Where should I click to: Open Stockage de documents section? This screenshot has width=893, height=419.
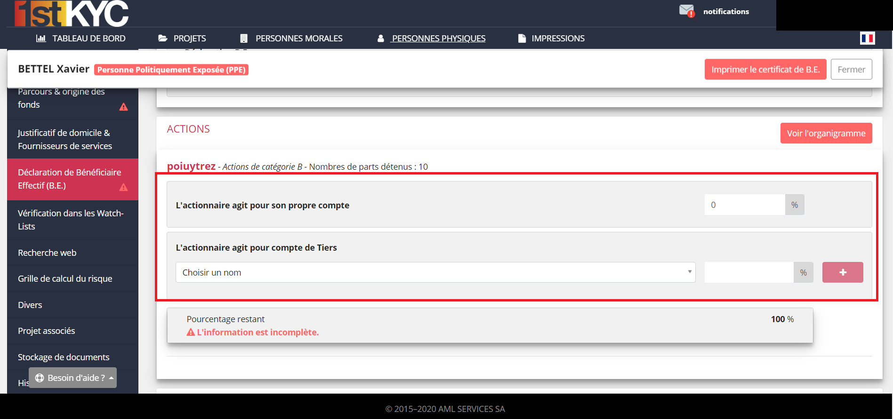point(73,357)
